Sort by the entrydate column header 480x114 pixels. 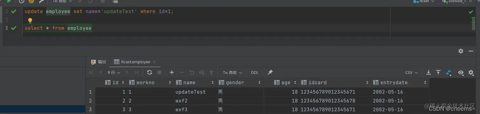coord(400,82)
